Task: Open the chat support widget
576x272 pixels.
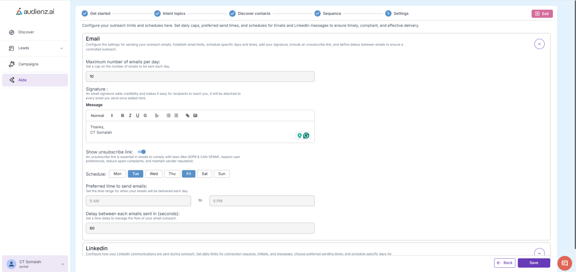Action: click(565, 263)
